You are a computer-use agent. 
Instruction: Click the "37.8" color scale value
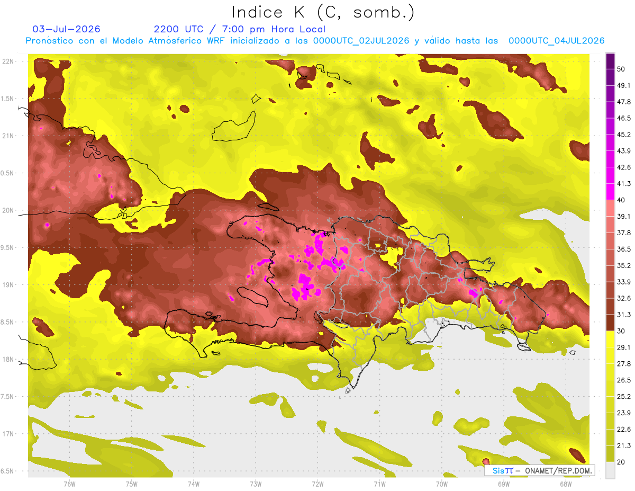623,233
